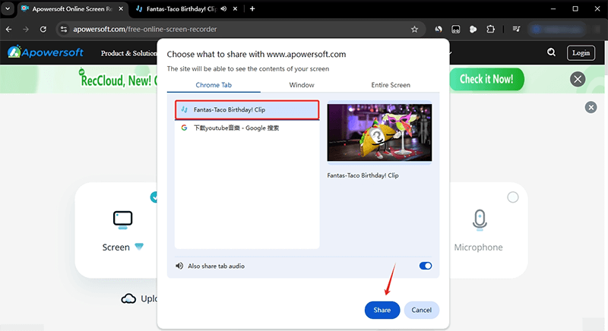The height and width of the screenshot is (331, 608).
Task: Click the Apowersoft logo
Action: click(47, 53)
